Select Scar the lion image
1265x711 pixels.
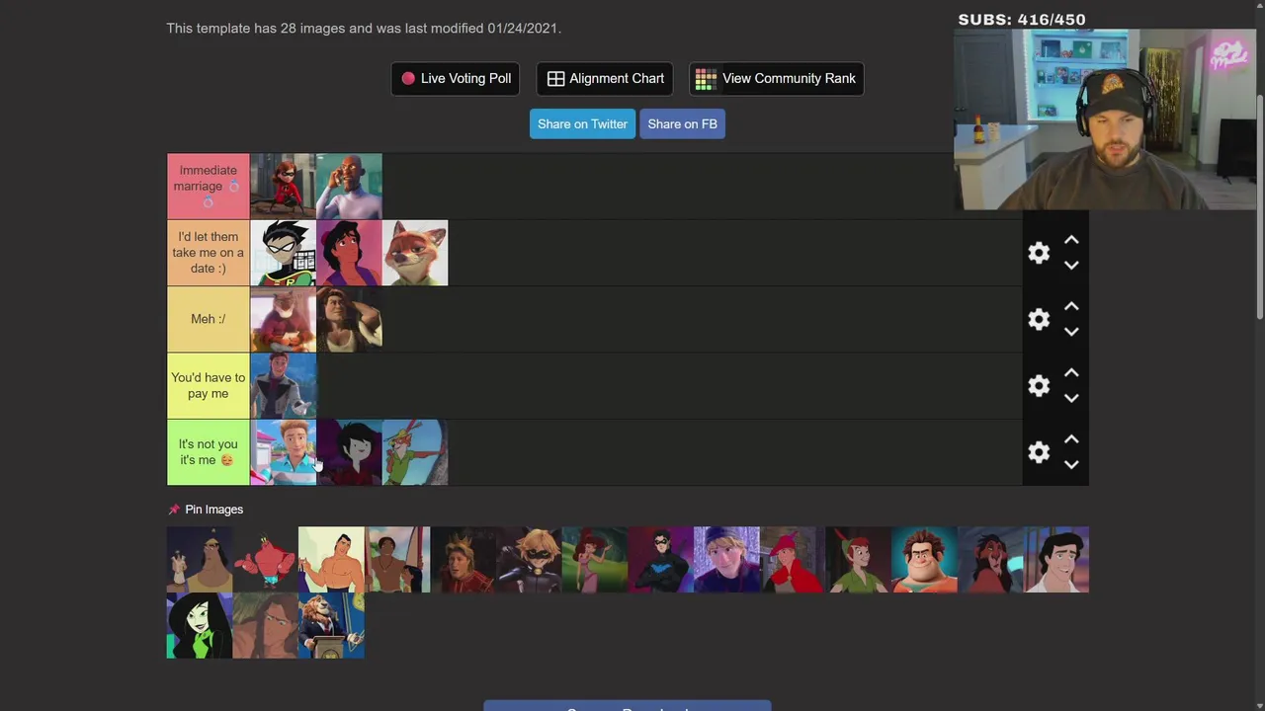coord(990,560)
